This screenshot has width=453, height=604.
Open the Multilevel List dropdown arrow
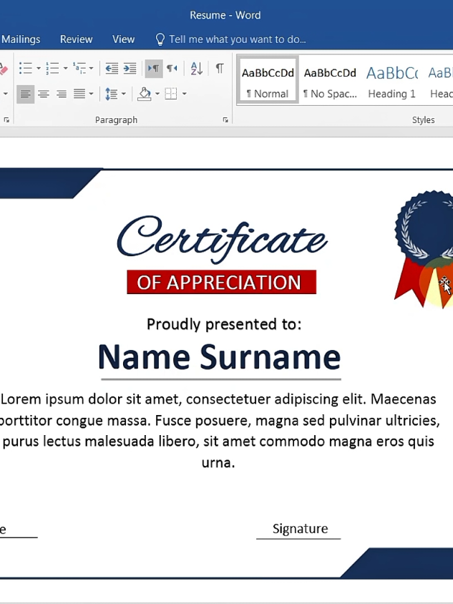click(x=92, y=69)
